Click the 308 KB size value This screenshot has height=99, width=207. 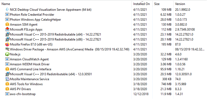[x=167, y=79]
